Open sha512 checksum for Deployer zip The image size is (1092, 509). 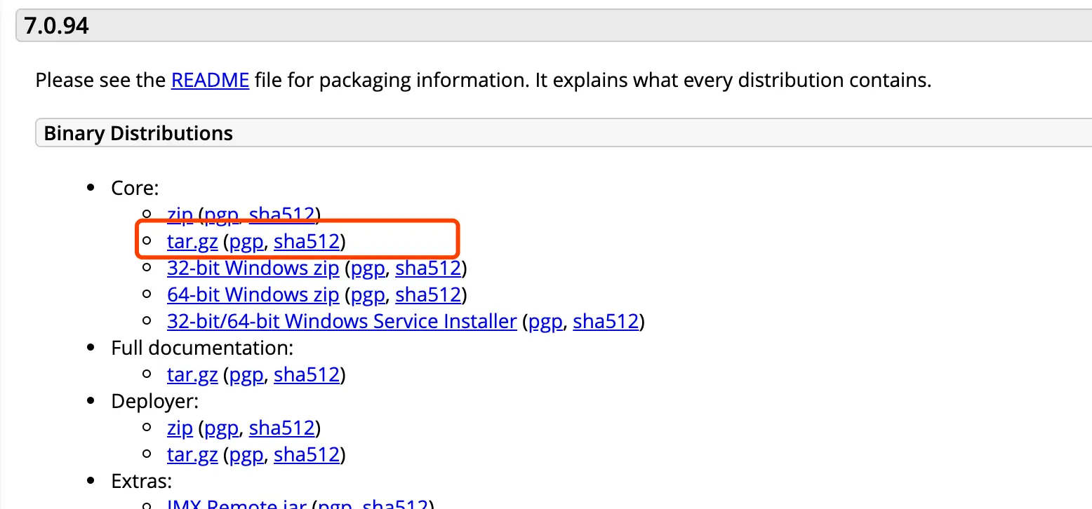coord(282,428)
